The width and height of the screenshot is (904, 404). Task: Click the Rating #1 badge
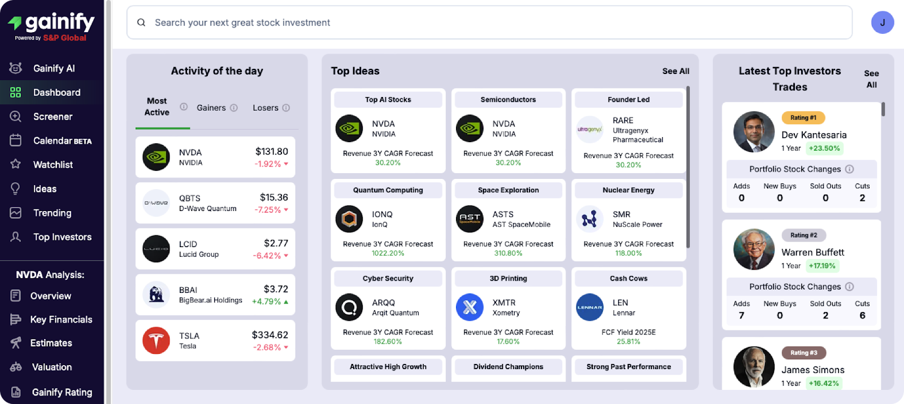click(x=803, y=118)
